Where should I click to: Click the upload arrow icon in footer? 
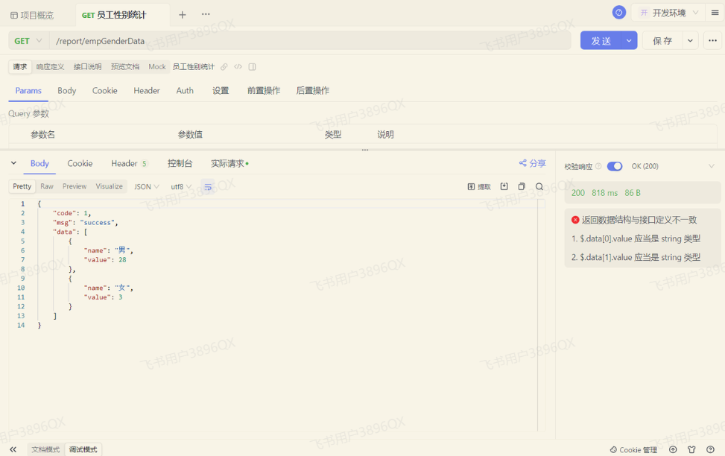(674, 449)
